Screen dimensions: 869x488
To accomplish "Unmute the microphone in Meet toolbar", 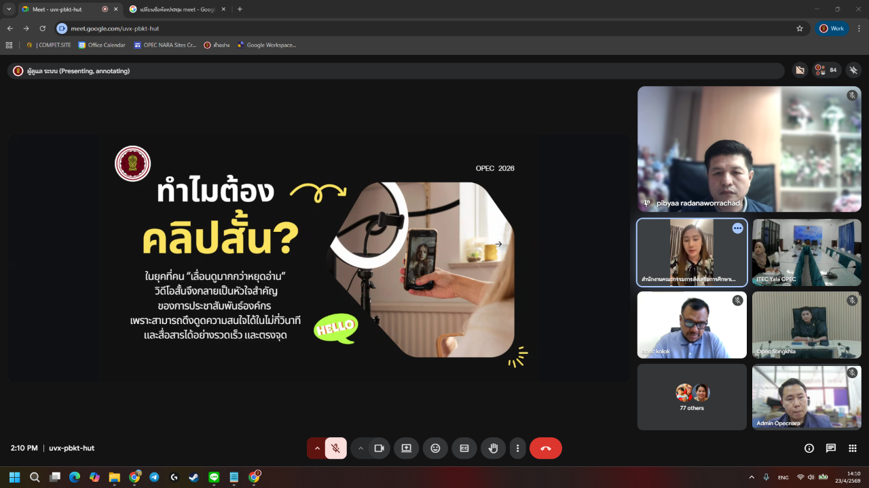I will [335, 448].
